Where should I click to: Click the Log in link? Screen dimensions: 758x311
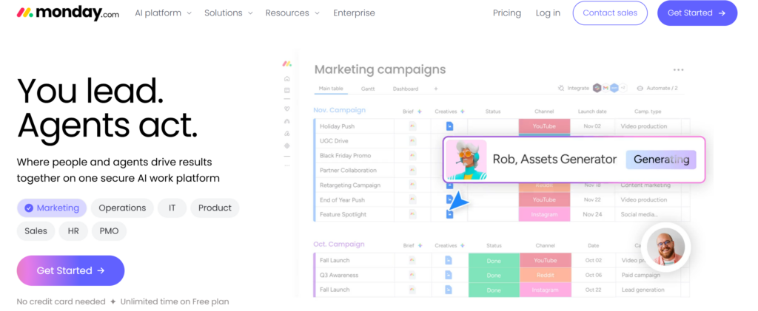549,13
